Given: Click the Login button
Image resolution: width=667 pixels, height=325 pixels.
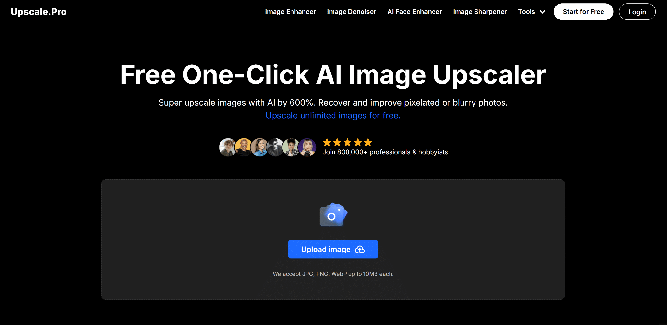Looking at the screenshot, I should click(637, 12).
